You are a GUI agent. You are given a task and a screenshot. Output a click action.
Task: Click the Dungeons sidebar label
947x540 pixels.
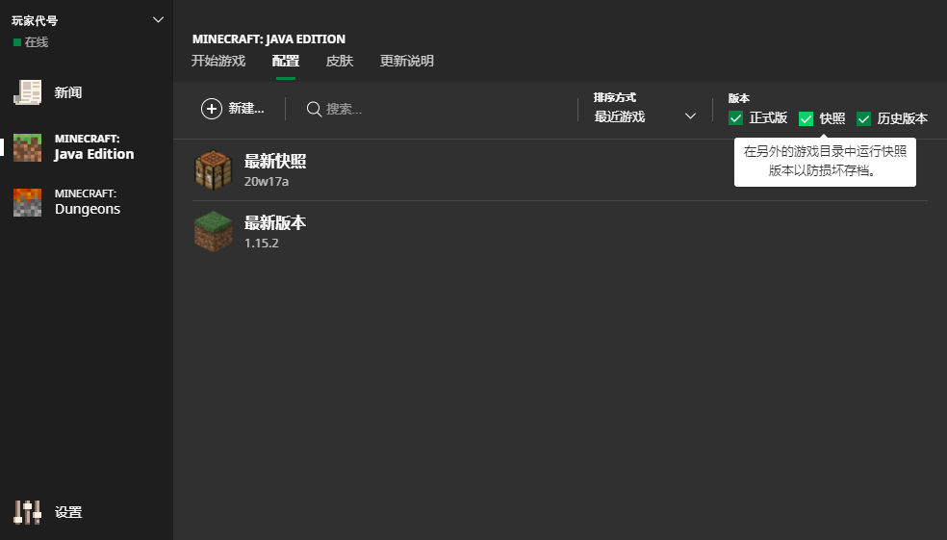[x=88, y=209]
